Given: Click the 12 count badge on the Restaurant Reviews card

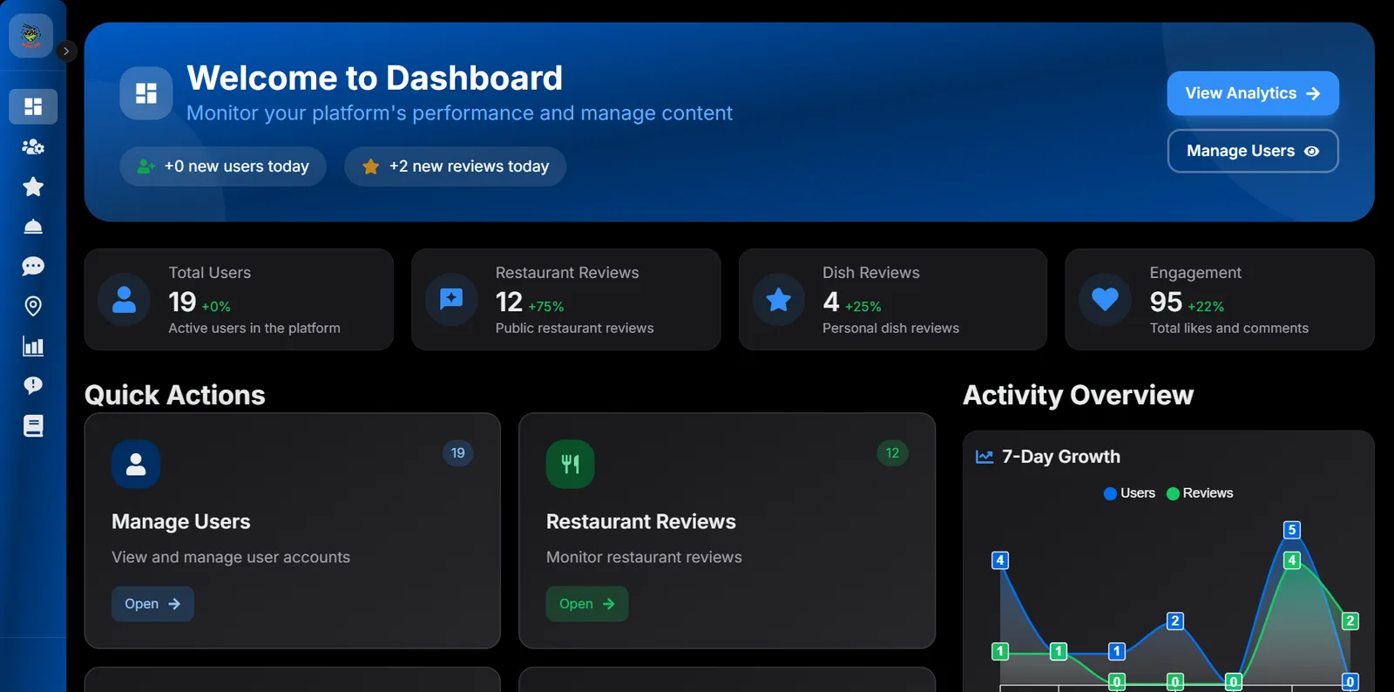Looking at the screenshot, I should tap(892, 453).
